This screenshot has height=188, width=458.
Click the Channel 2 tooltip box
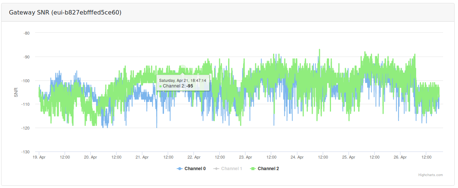tap(183, 83)
